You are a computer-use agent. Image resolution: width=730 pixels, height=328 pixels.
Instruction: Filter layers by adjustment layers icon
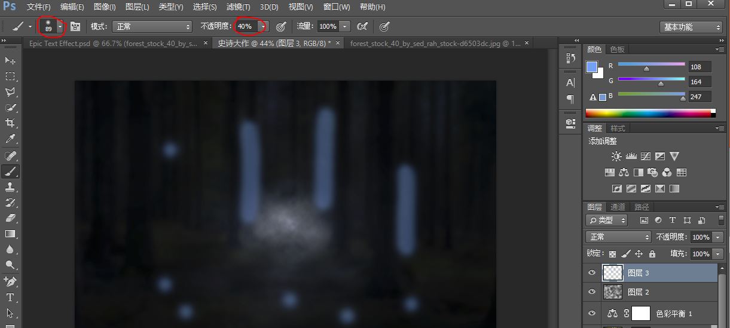click(658, 220)
